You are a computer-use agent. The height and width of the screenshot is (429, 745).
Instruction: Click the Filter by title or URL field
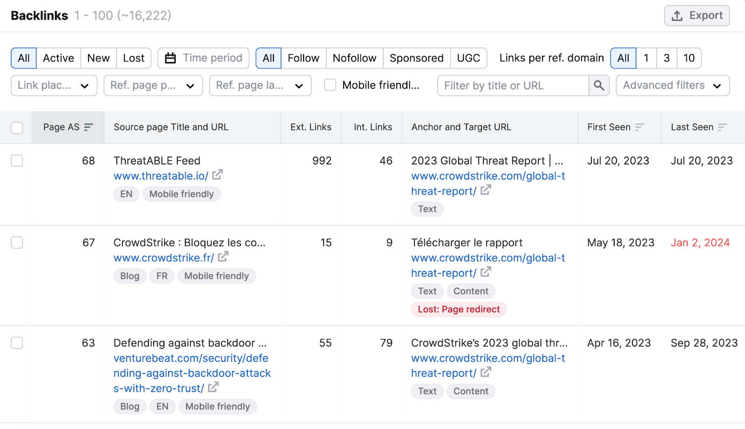pos(512,86)
